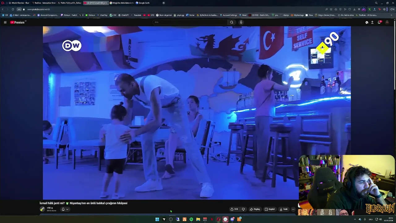Open more actions three-dot menu under video
This screenshot has height=223, width=396.
click(x=293, y=209)
